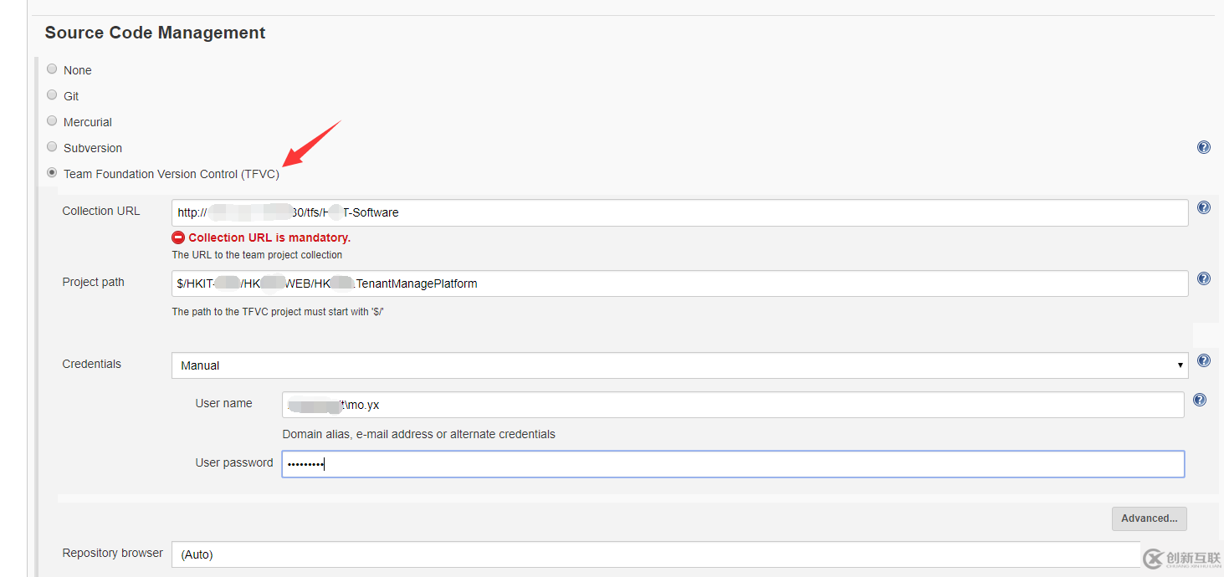1224x577 pixels.
Task: Click 'The URL to the team project collection' hint
Action: (x=257, y=255)
